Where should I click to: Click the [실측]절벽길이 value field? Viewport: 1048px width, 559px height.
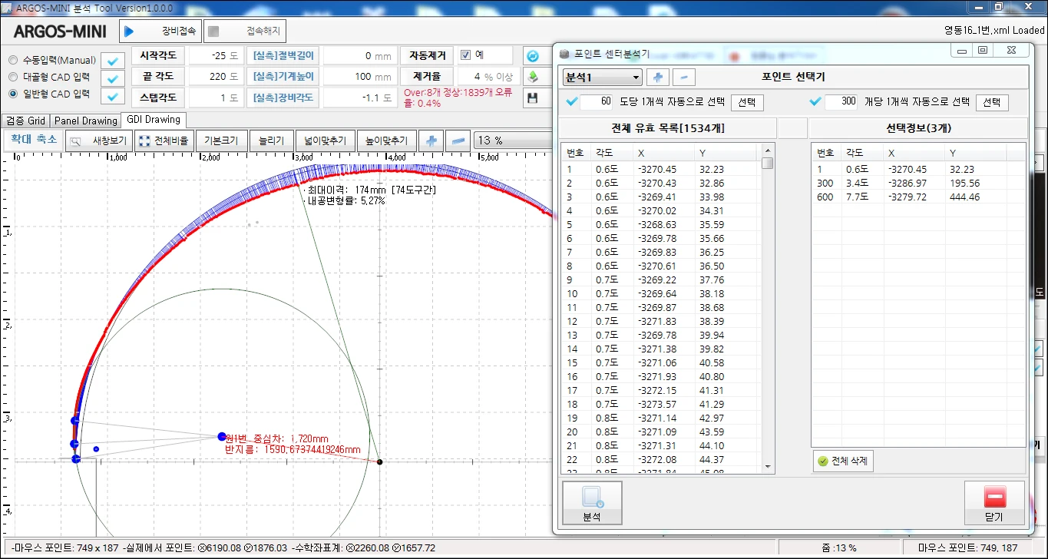(359, 56)
